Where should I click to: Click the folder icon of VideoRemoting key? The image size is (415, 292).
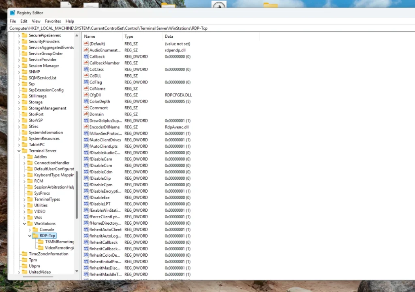[41, 248]
